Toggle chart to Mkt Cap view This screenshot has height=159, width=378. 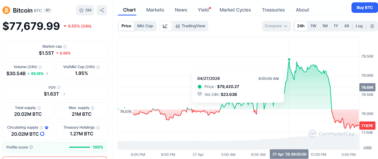click(145, 26)
